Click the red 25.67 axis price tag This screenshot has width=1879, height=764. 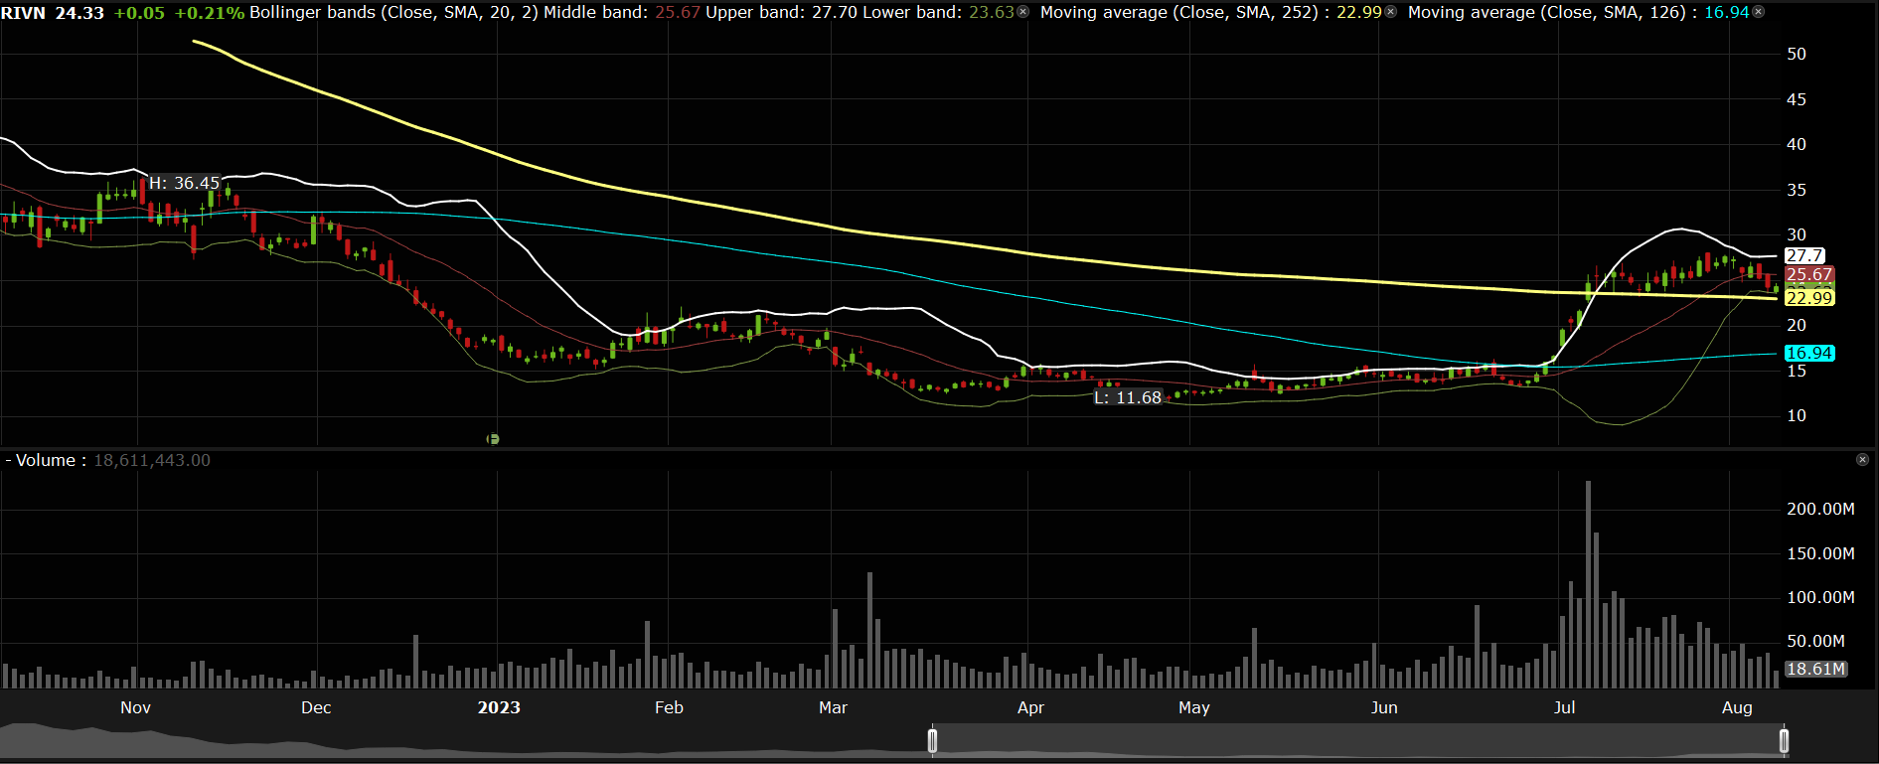pyautogui.click(x=1809, y=274)
